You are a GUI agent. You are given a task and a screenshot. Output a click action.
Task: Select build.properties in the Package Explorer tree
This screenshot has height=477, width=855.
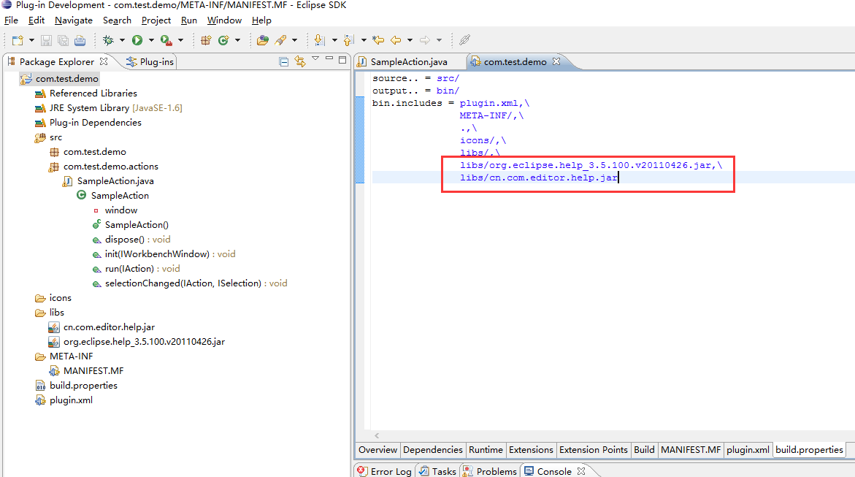pyautogui.click(x=83, y=385)
